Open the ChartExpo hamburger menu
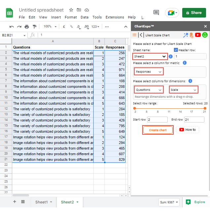 coord(135,35)
